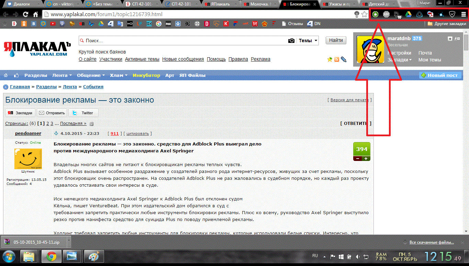Expand the Закладки user dropdown

(x=400, y=60)
